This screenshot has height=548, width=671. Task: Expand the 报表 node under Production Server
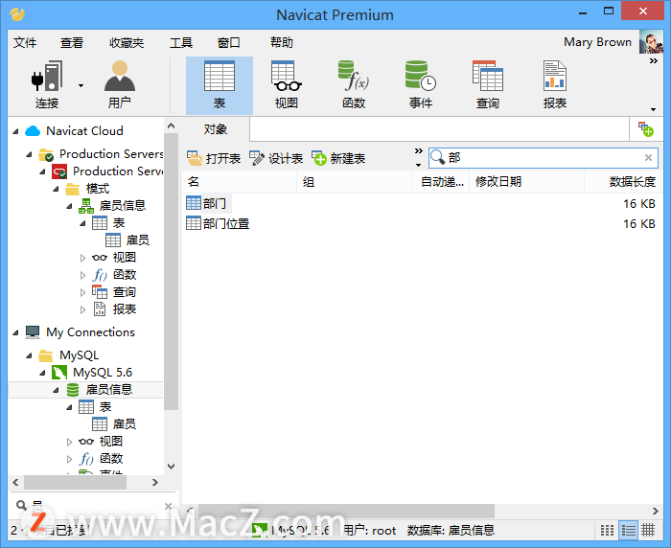point(82,309)
